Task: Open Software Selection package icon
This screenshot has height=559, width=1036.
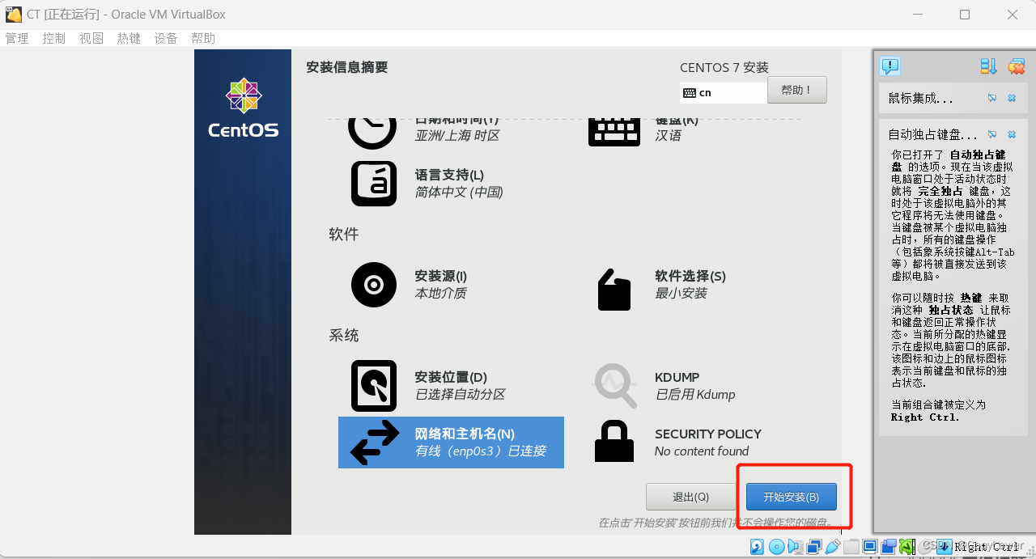Action: (614, 290)
